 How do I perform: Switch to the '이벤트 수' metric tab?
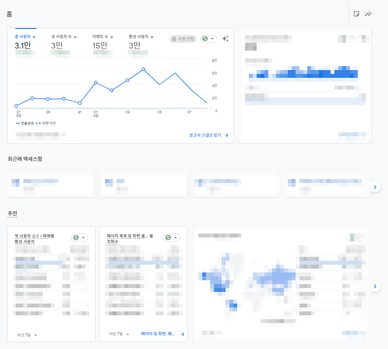pos(103,37)
